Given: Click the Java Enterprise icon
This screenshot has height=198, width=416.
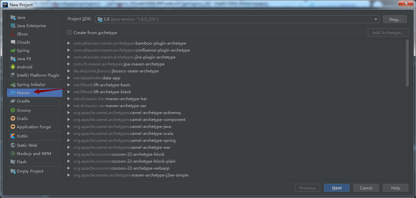Looking at the screenshot, I should [x=13, y=26].
